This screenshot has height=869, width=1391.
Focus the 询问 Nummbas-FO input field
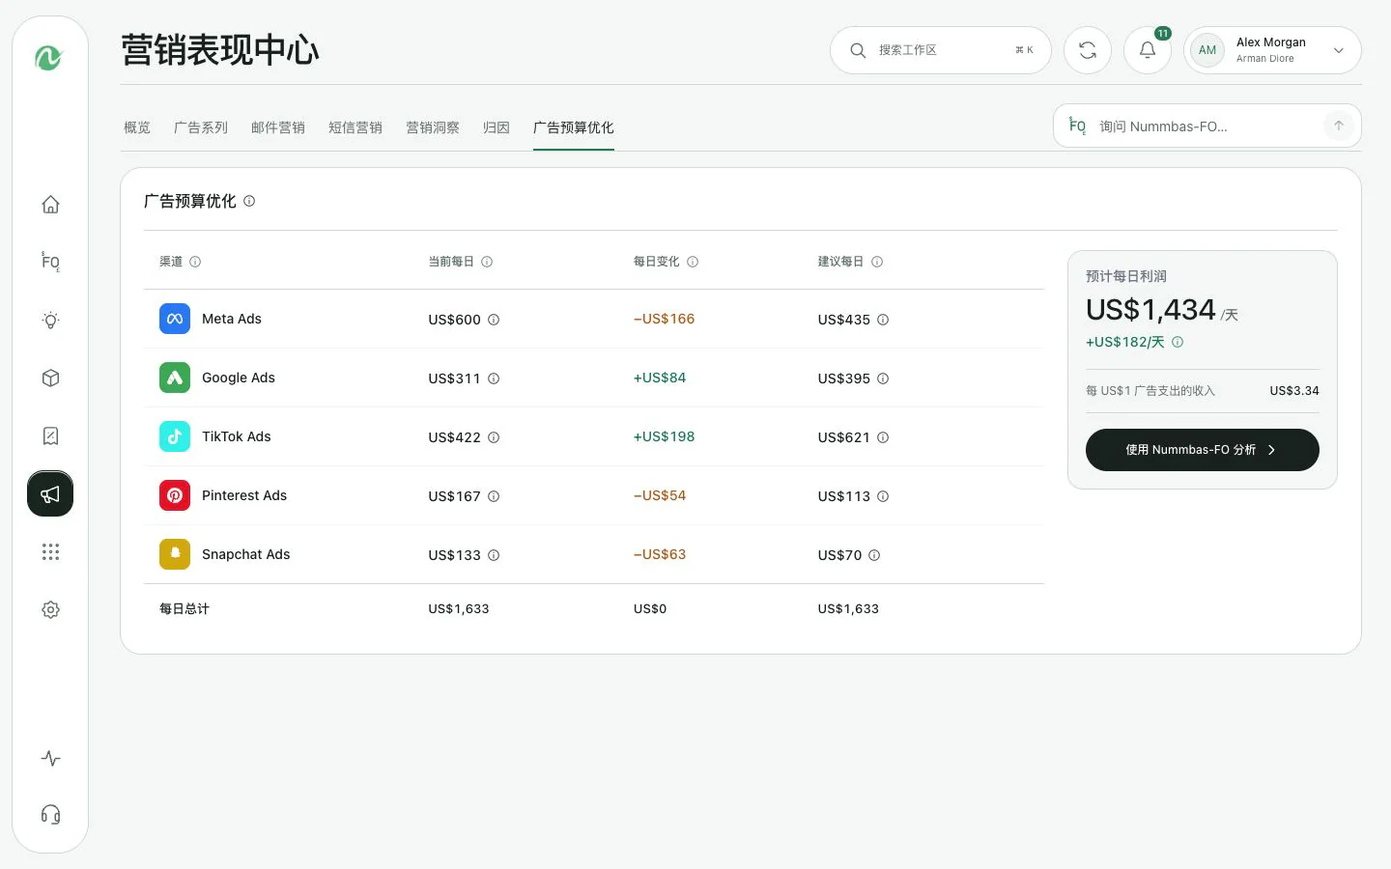click(1207, 126)
